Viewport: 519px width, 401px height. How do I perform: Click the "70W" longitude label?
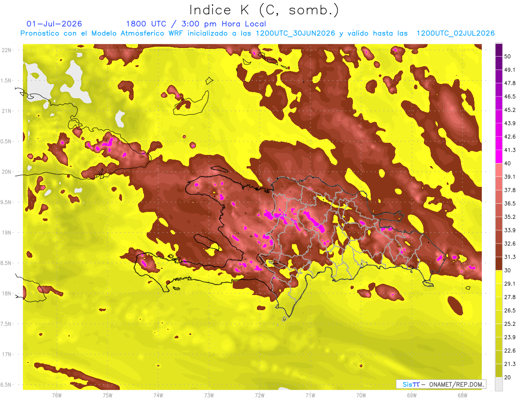pos(361,395)
